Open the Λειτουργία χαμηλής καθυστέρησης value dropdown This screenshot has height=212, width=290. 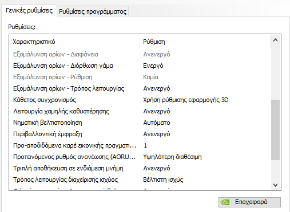coord(157,111)
